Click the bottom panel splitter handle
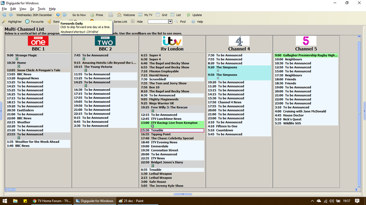 tap(183, 194)
